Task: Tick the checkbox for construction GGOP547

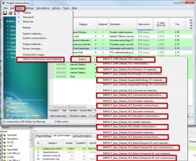Action: [51, 68]
